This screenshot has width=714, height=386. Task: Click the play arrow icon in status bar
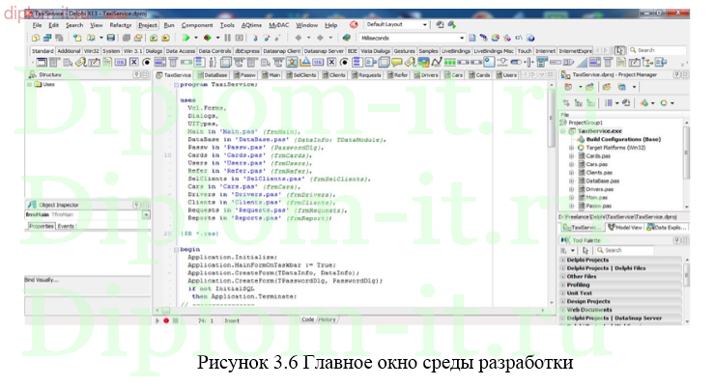click(157, 320)
